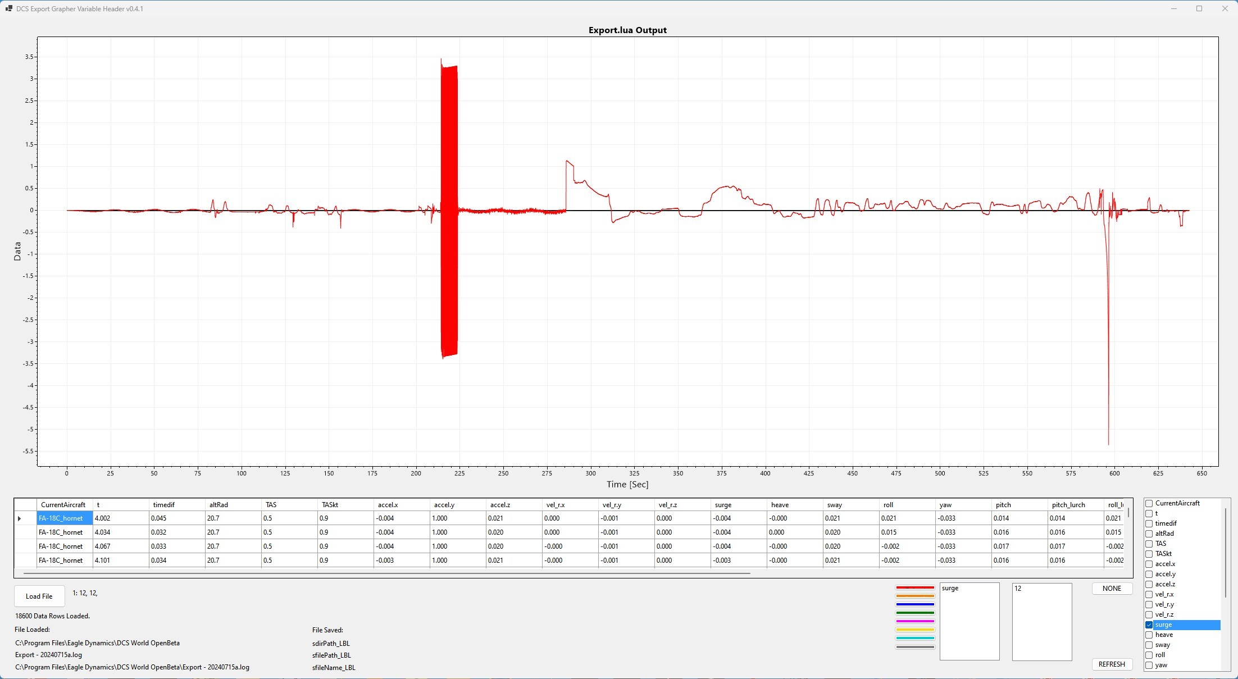Select the yellow color swatch
The width and height of the screenshot is (1238, 679).
(915, 630)
